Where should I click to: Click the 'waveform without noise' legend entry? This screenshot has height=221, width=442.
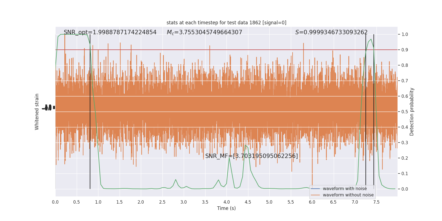(x=348, y=195)
